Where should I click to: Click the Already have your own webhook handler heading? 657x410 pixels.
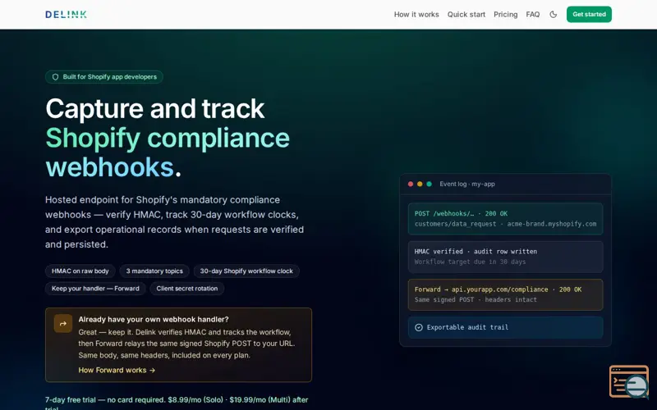[x=154, y=319]
